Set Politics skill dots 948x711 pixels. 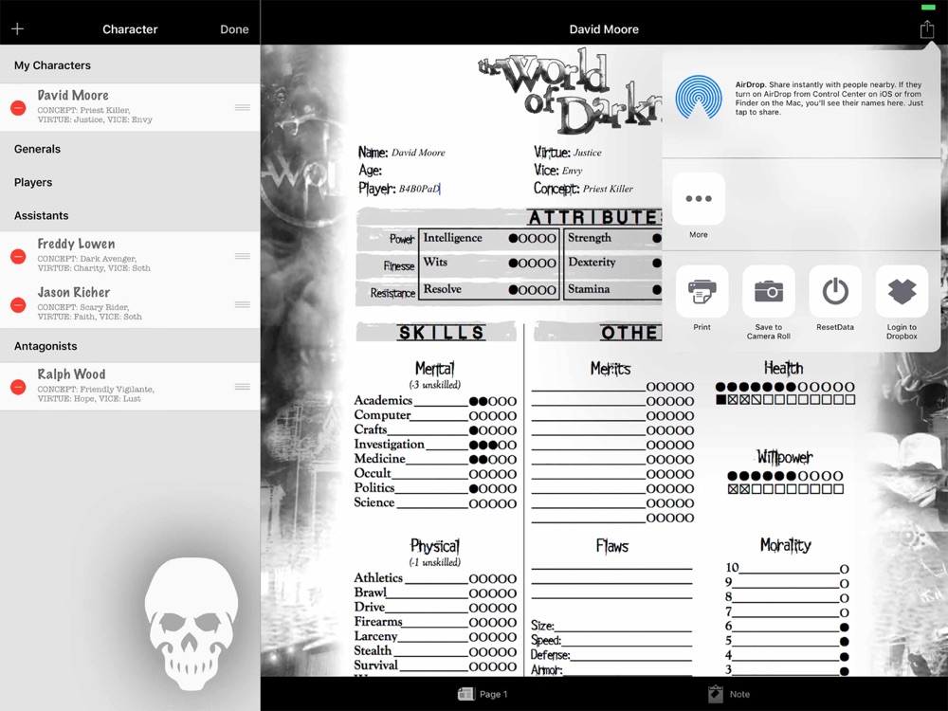(493, 488)
